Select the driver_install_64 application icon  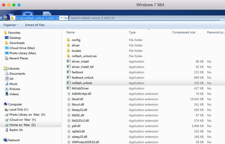(x=69, y=67)
